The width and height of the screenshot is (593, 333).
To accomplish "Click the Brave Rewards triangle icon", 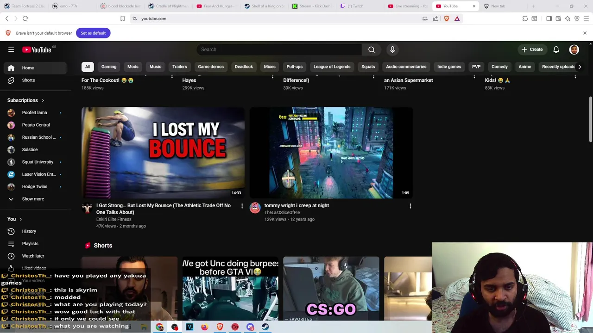I will coord(457,18).
